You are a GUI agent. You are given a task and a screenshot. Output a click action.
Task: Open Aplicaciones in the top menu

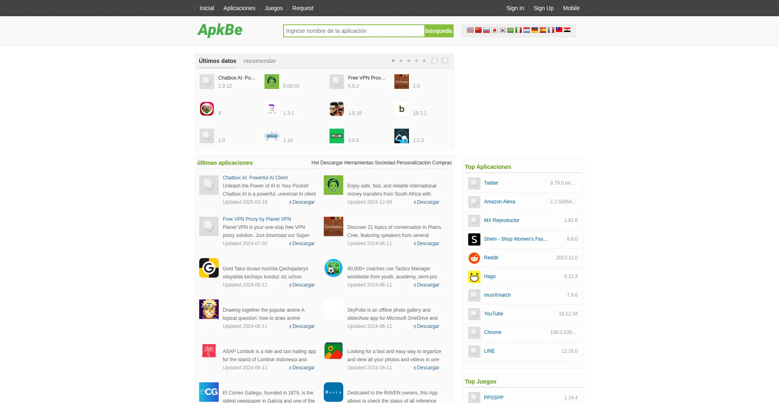(x=239, y=8)
